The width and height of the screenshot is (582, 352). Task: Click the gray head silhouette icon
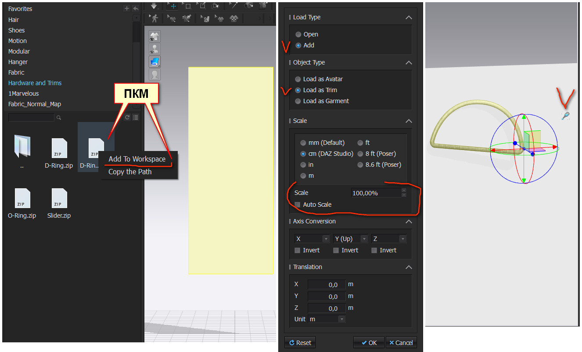(154, 75)
